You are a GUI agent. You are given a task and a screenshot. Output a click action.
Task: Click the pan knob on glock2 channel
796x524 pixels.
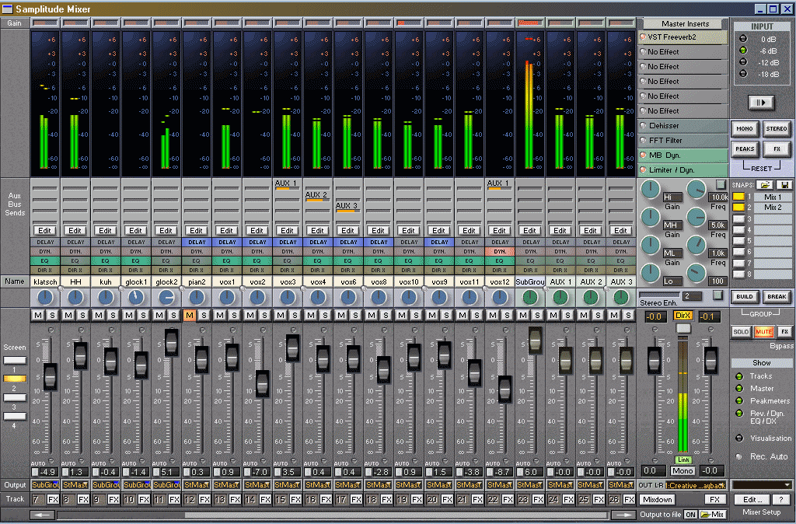(x=166, y=297)
